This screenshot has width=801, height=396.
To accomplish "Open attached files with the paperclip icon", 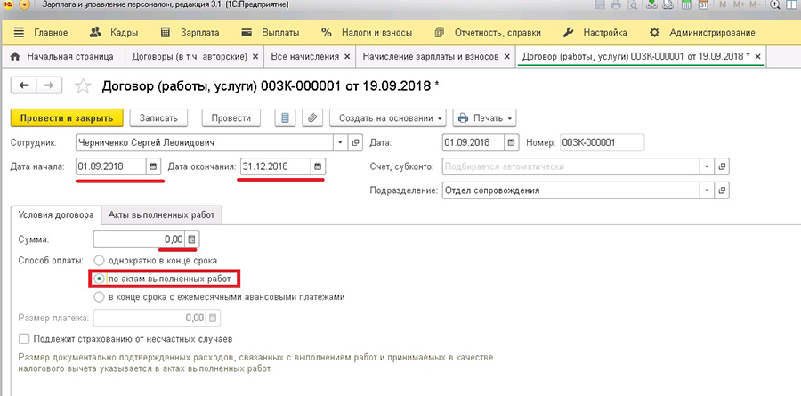I will 312,118.
